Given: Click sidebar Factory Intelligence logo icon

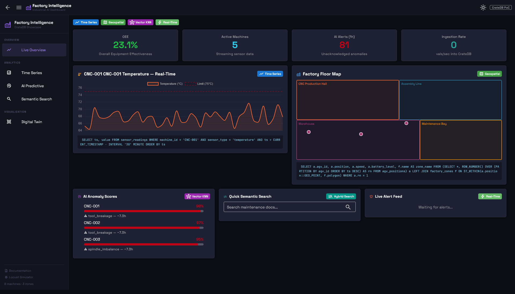Looking at the screenshot, I should tap(8, 25).
